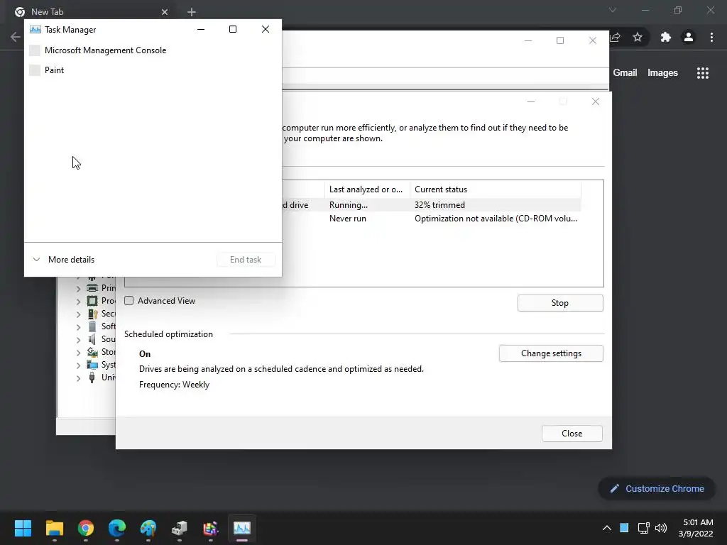The image size is (727, 545).
Task: Expand the Storage controllers node
Action: [78, 353]
